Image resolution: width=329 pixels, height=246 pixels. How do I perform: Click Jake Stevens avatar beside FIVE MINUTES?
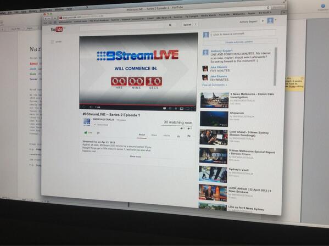coord(205,69)
